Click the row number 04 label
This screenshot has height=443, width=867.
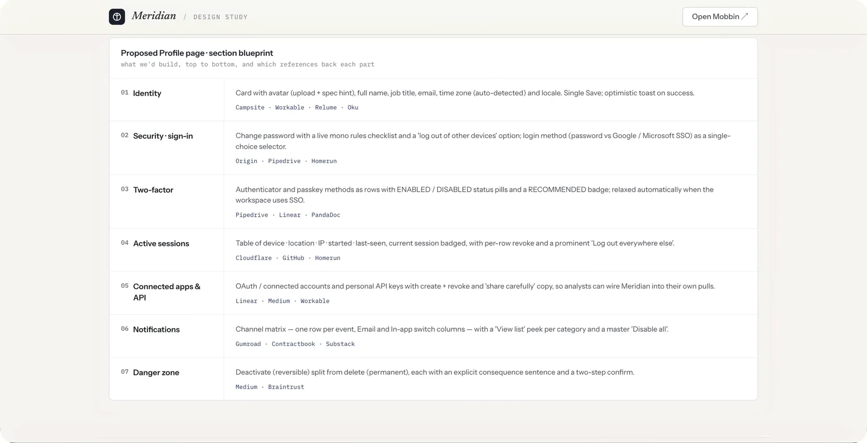[x=125, y=243]
